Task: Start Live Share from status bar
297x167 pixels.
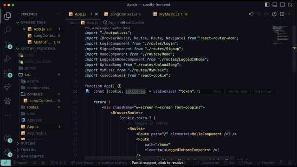Action: (x=82, y=163)
